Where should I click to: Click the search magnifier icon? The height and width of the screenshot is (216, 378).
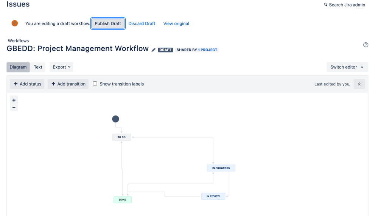pos(325,5)
